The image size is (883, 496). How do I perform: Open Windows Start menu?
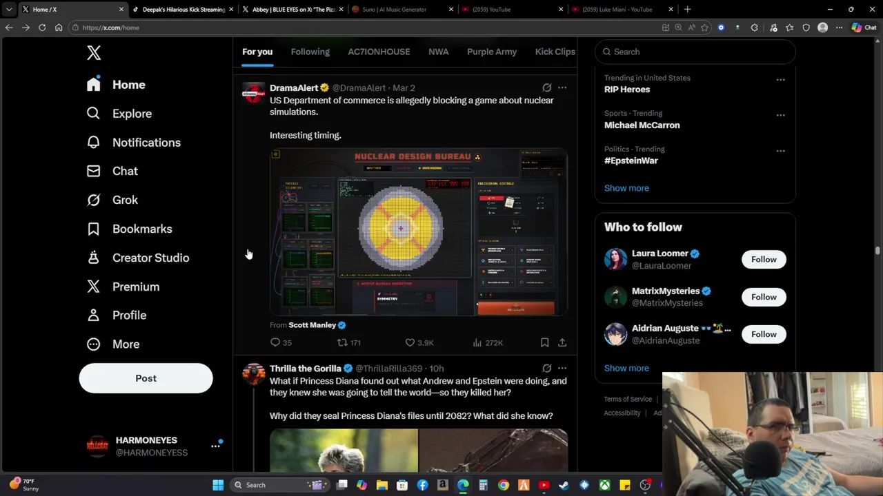click(218, 485)
